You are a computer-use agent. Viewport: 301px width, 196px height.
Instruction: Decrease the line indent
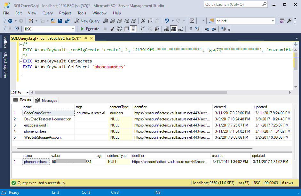pos(207,29)
